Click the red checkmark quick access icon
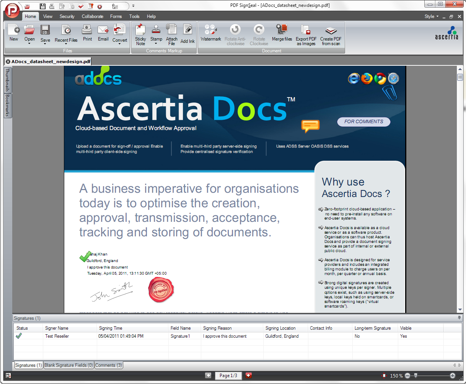 click(x=81, y=6)
